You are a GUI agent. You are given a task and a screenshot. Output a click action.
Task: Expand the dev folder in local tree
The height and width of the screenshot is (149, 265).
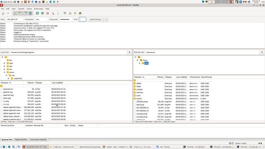click(x=5, y=66)
